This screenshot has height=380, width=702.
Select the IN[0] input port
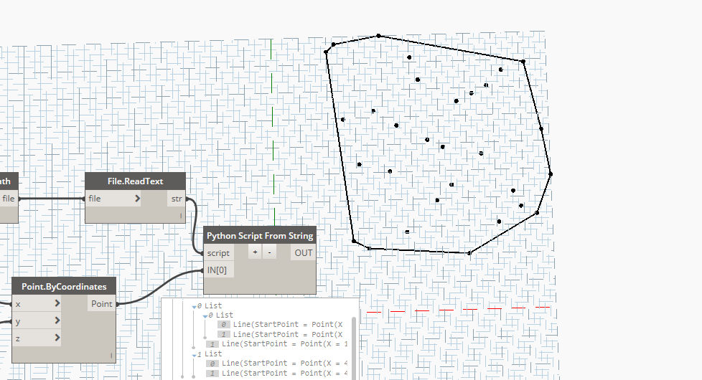coord(218,270)
